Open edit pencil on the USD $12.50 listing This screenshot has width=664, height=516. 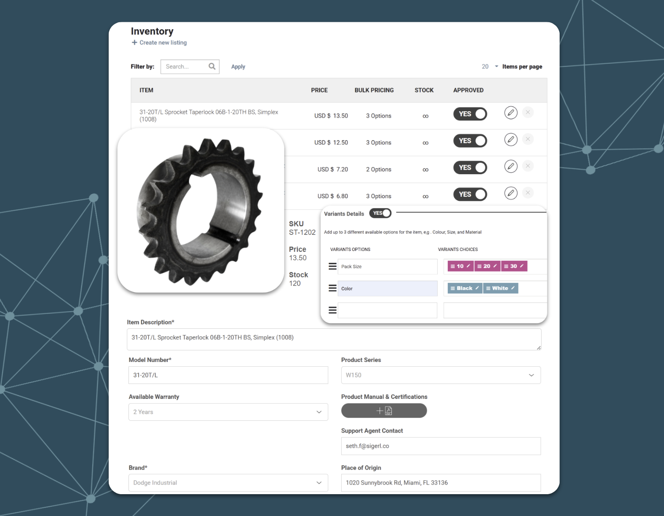pos(511,139)
